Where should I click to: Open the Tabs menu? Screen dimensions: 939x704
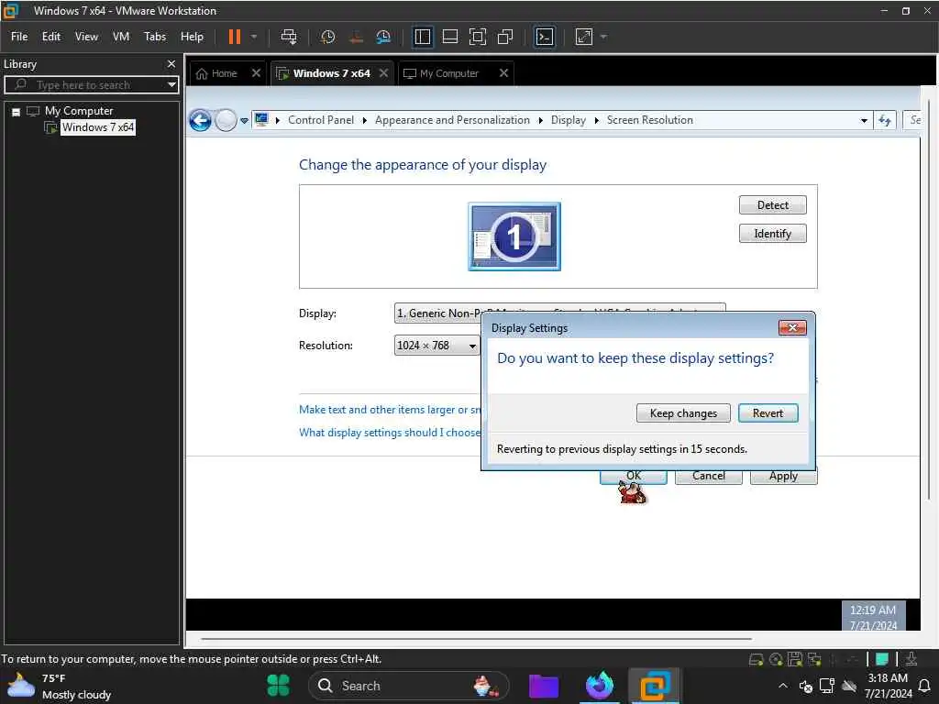tap(154, 37)
